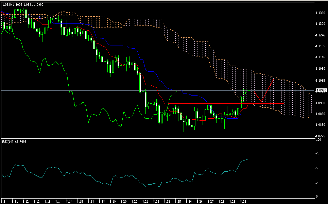
Task: Select the 1.0880 price axis label
Action: (x=321, y=114)
